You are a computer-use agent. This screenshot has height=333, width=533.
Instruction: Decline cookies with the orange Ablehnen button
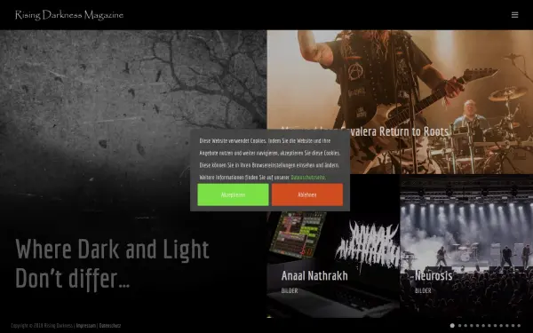click(x=307, y=194)
